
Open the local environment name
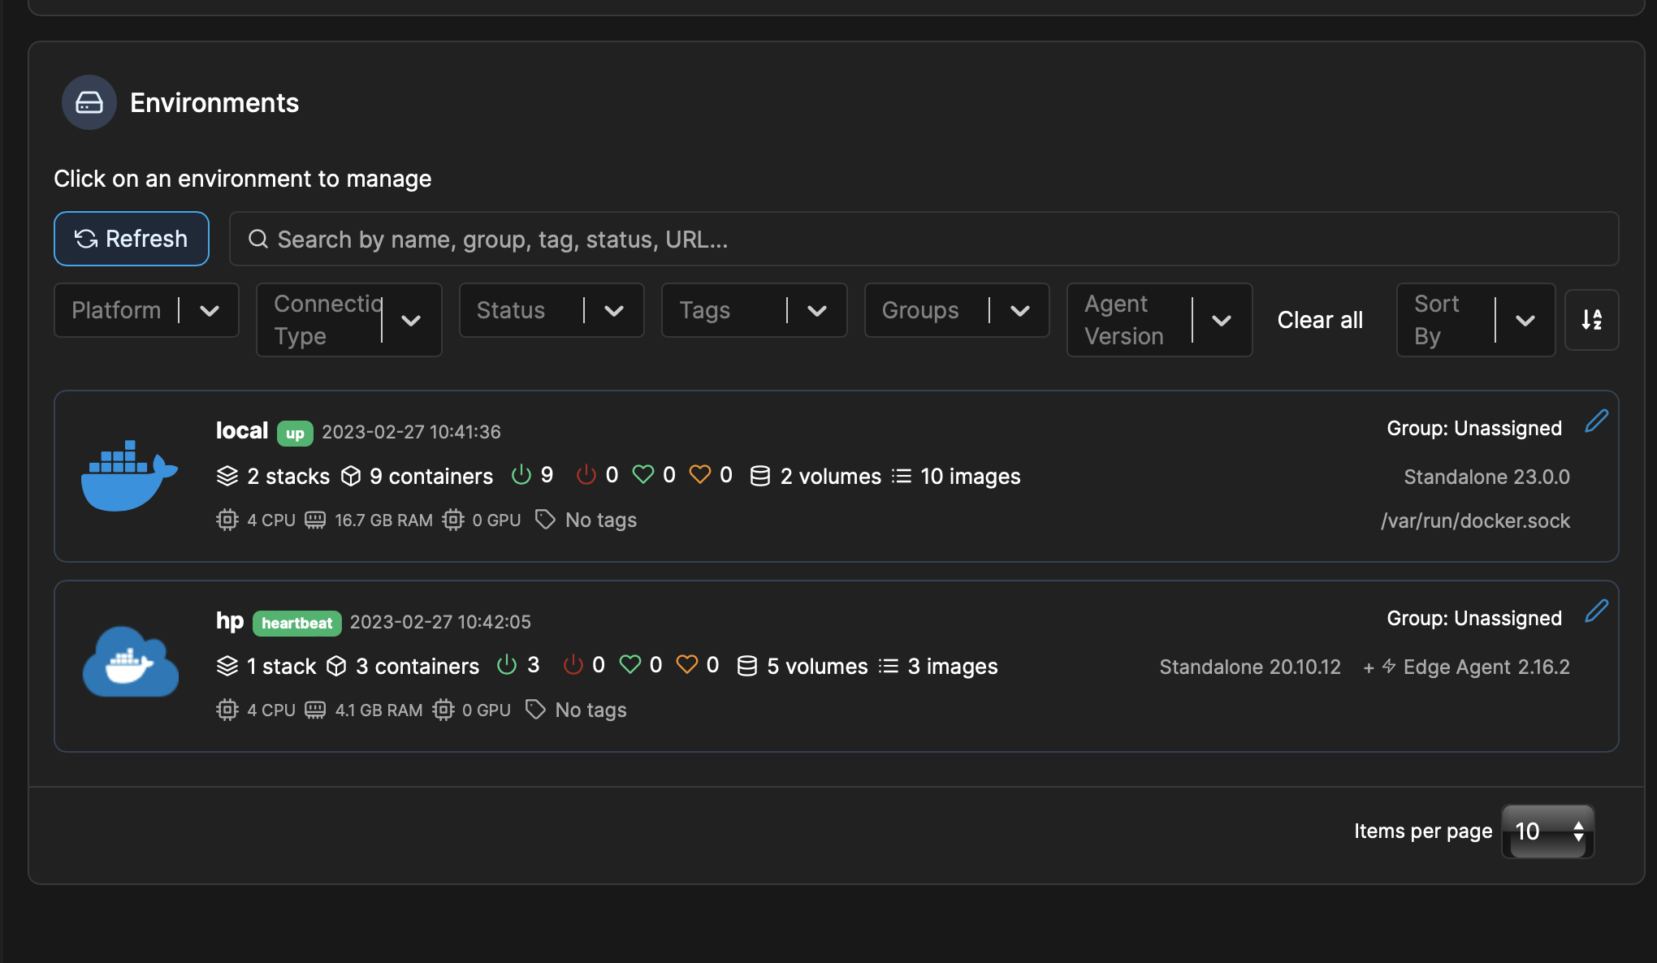[x=242, y=430]
